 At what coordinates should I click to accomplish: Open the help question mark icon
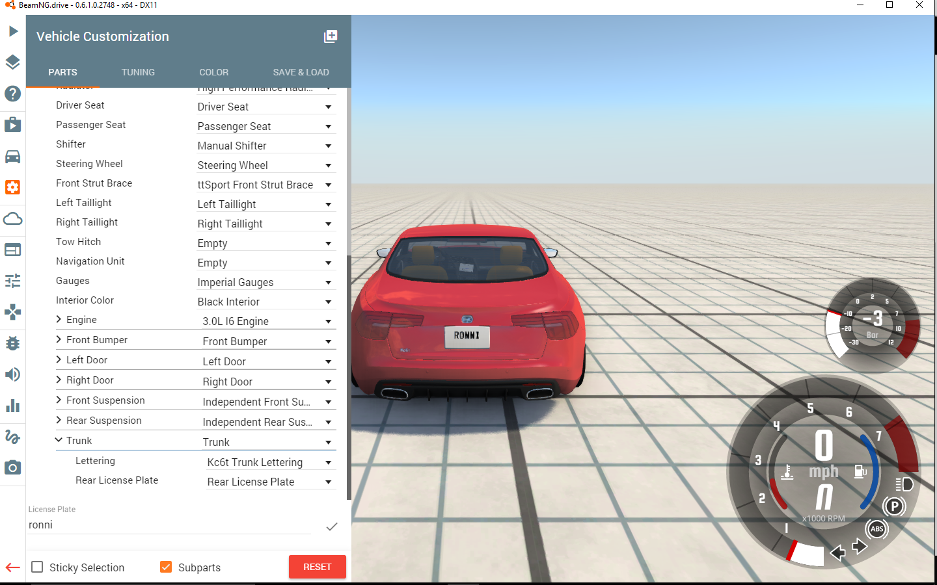(13, 94)
